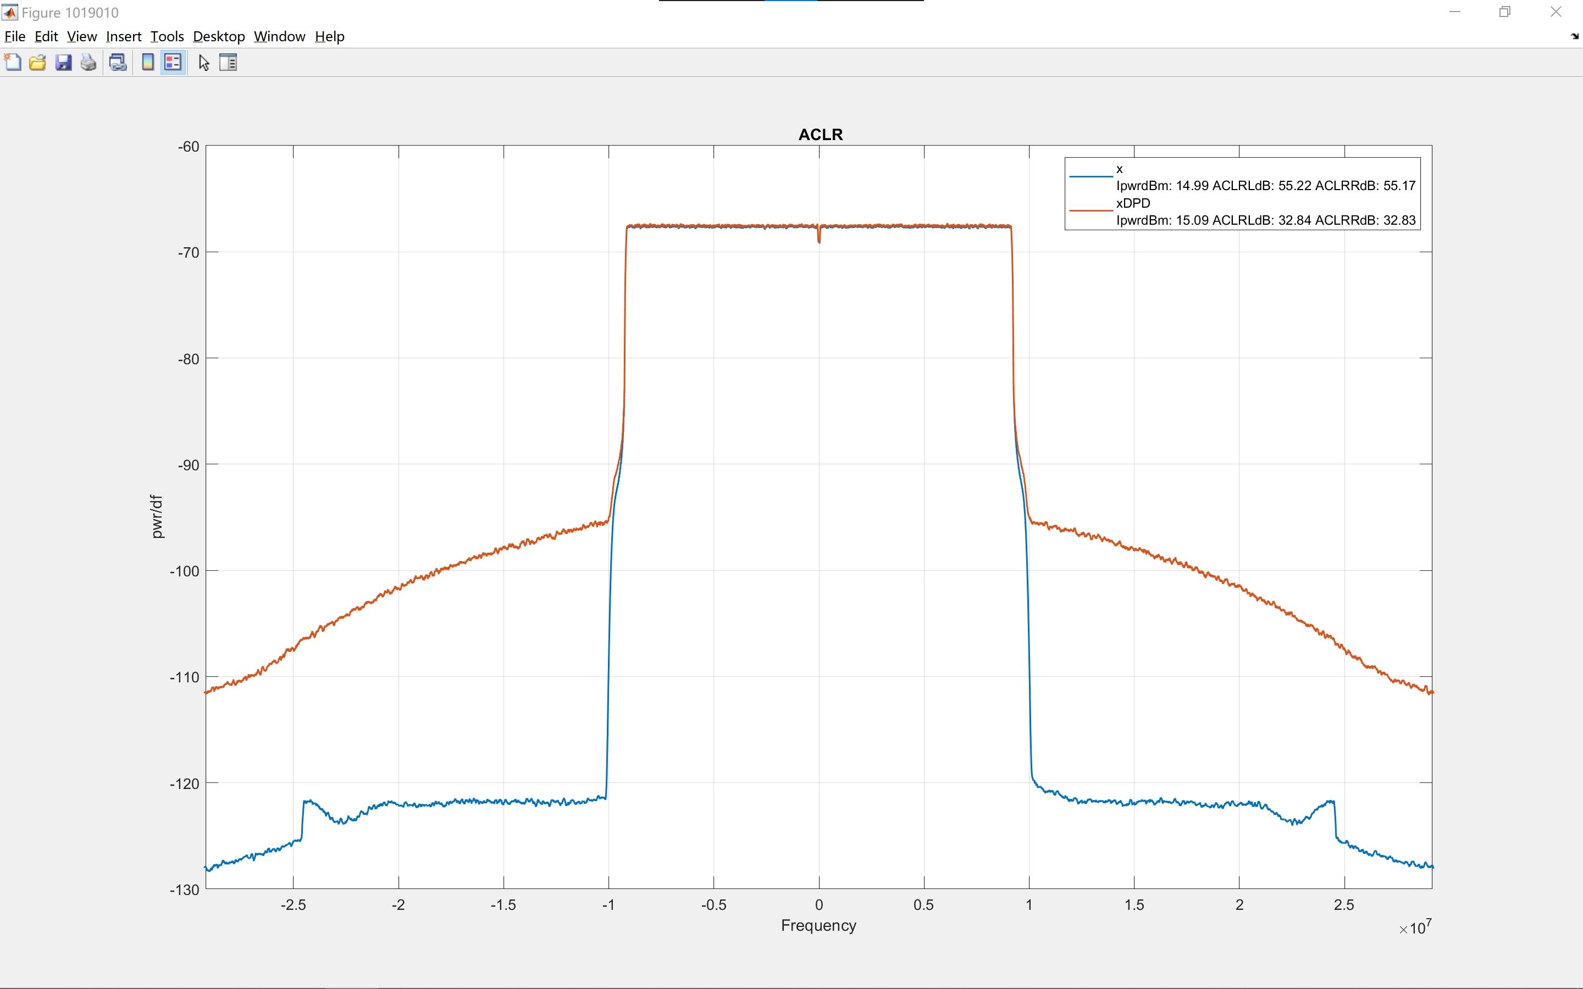Click the dock figure arrow at top right
Screen dimensions: 1583x989
pos(1574,37)
